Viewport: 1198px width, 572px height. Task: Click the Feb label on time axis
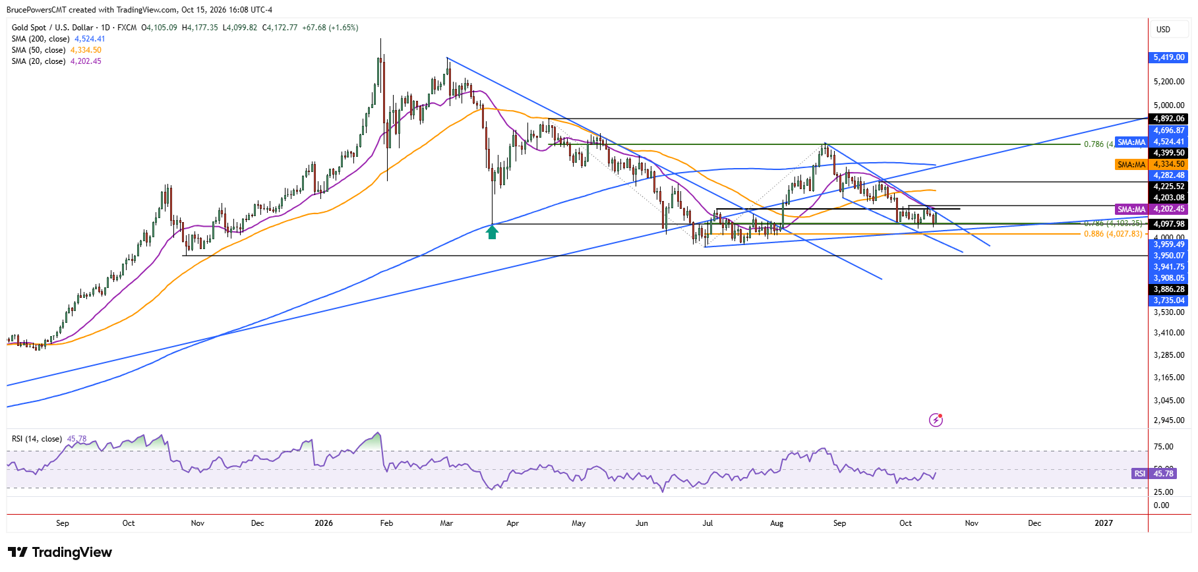386,523
